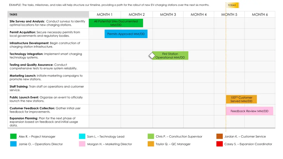Screen dimensions: 283x159
Task: Select the 100th Customer Served bar
Action: pyautogui.click(x=241, y=99)
